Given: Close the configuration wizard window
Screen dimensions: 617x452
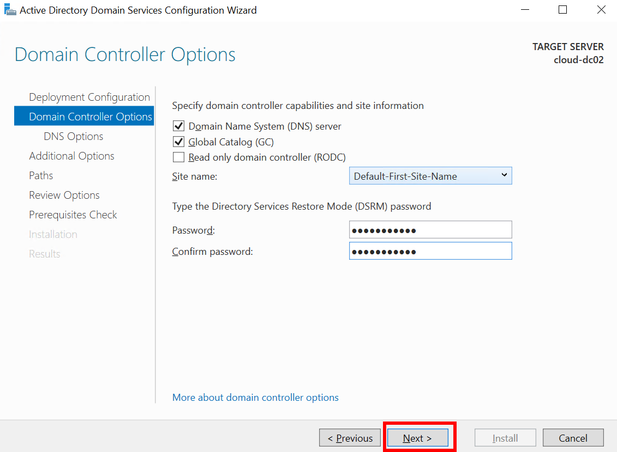Looking at the screenshot, I should 601,10.
